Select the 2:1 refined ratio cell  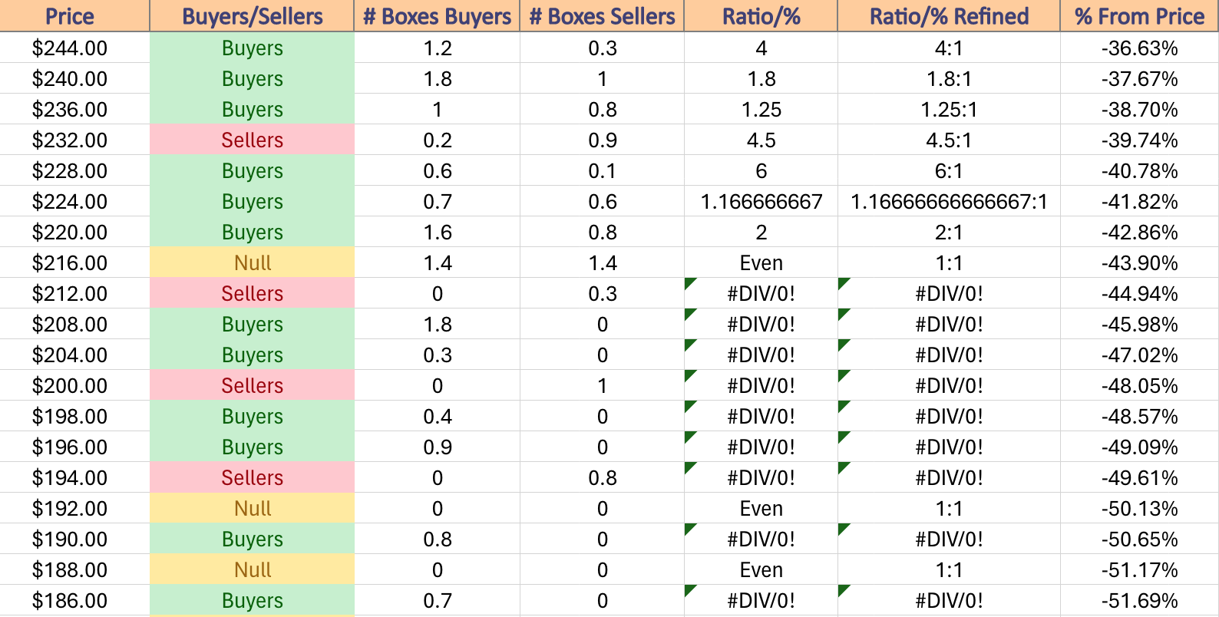coord(950,232)
